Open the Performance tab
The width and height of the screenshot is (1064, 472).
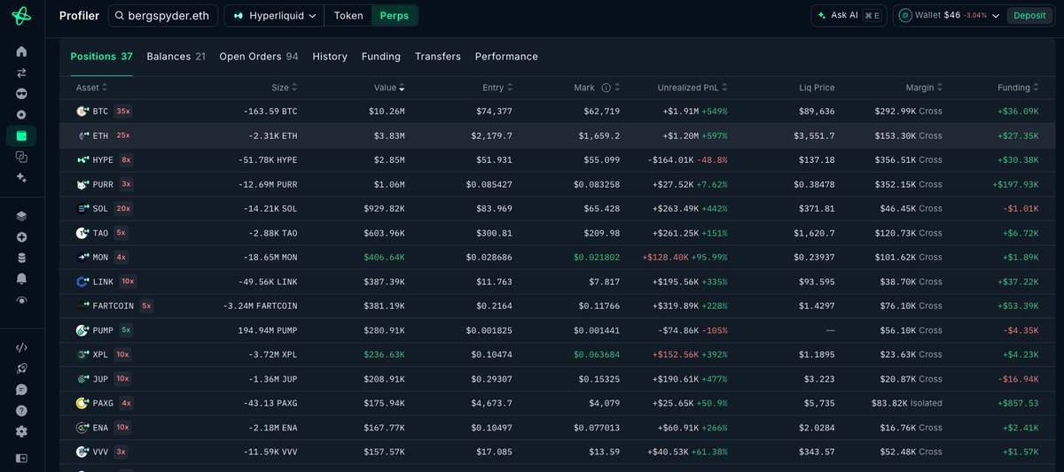[x=506, y=56]
